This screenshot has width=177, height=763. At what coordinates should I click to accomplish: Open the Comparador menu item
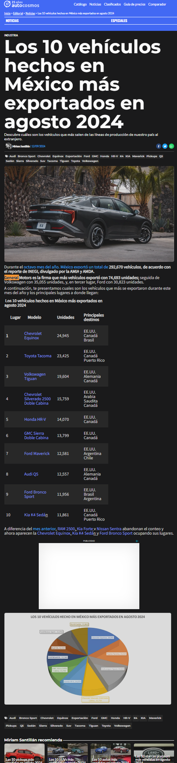(157, 4)
